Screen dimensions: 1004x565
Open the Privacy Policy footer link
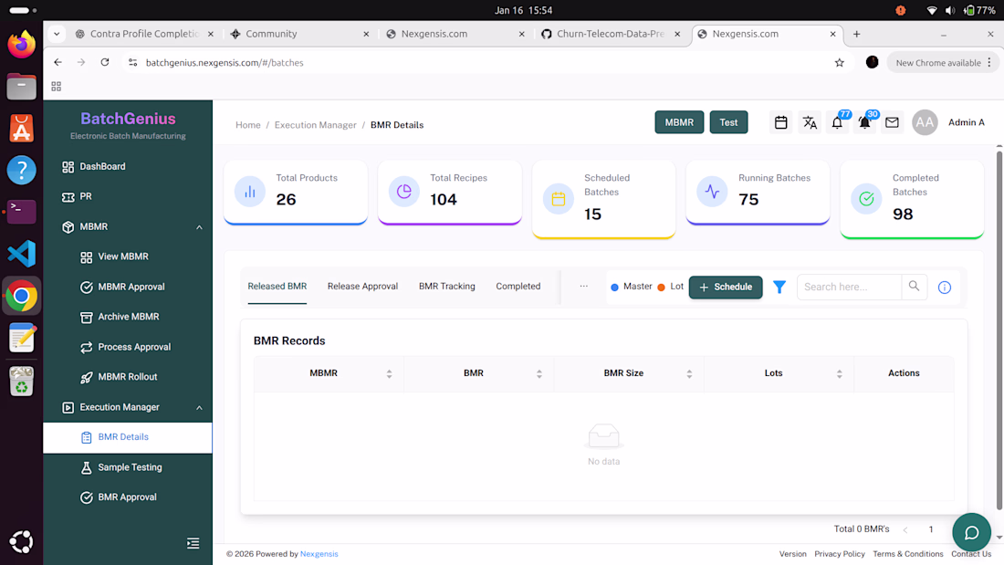click(839, 554)
